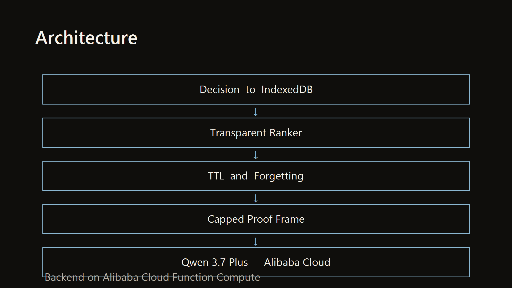Click the word IndexedDB in top box
The height and width of the screenshot is (288, 512).
pyautogui.click(x=287, y=90)
